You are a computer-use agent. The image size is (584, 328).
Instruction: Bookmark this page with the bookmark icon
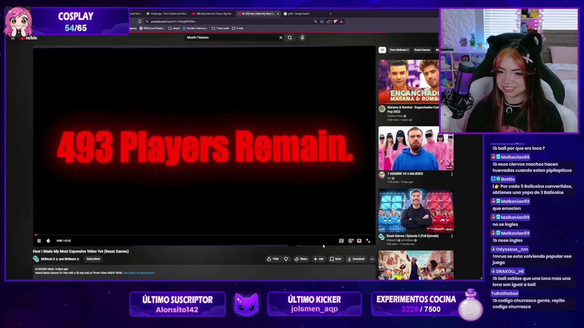pos(140,21)
